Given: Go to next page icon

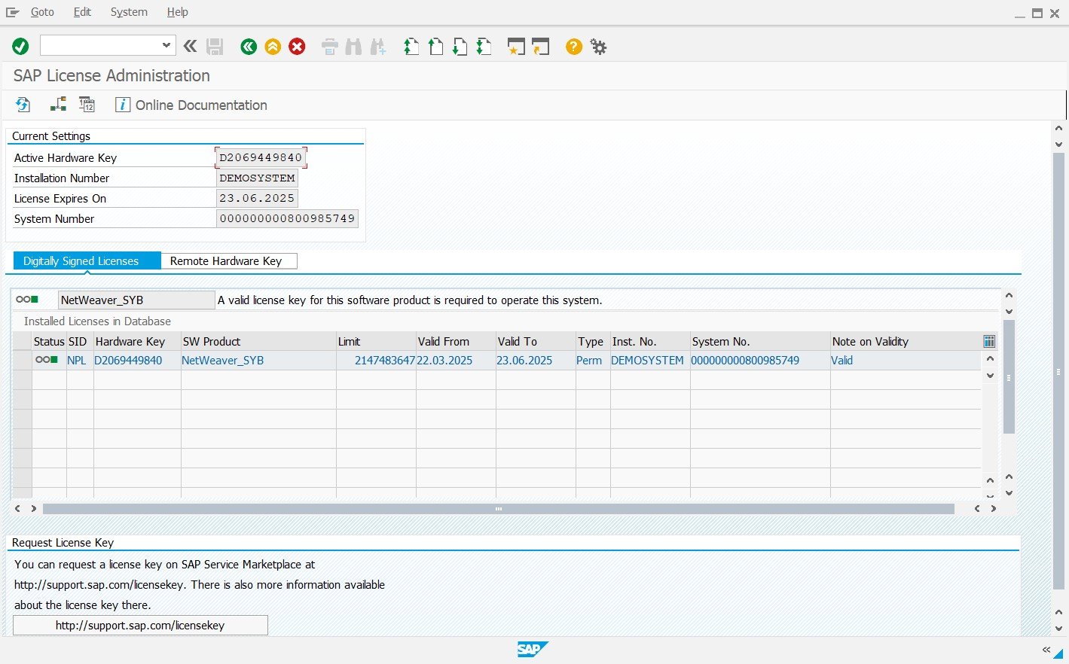Looking at the screenshot, I should tap(460, 47).
